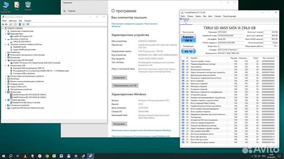
Task: Open the 'Изменение ключа продукта' link
Action: point(141,130)
